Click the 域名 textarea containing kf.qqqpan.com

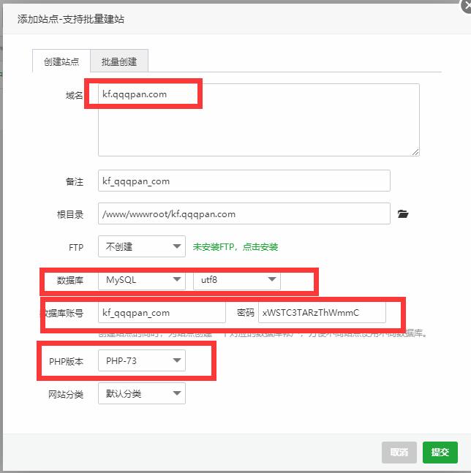[x=258, y=119]
